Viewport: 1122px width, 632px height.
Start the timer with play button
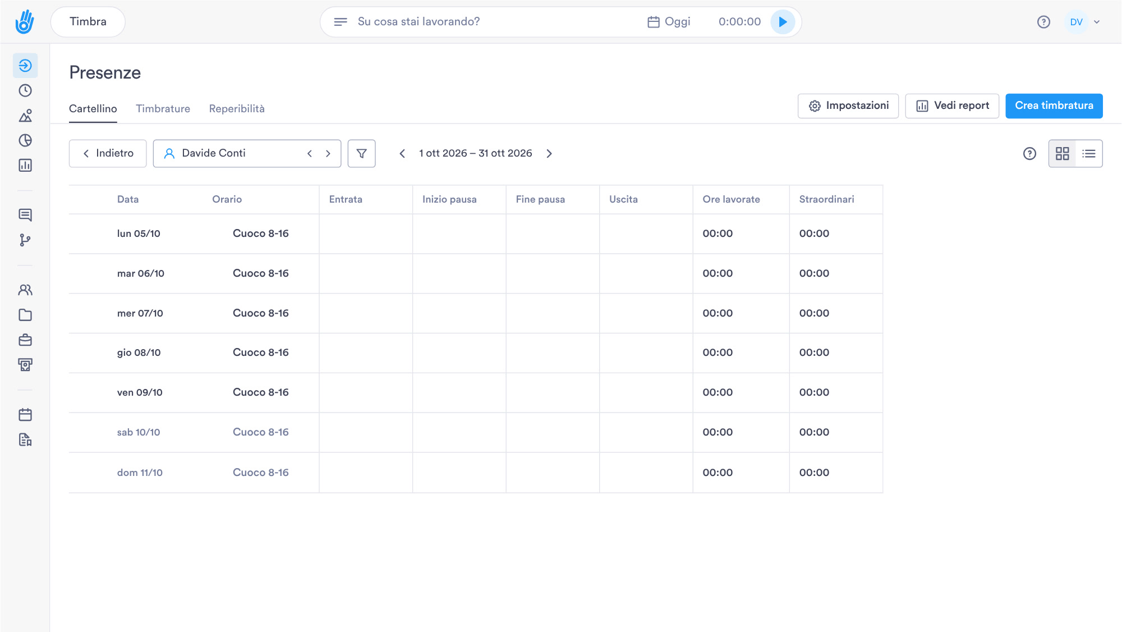click(x=783, y=22)
